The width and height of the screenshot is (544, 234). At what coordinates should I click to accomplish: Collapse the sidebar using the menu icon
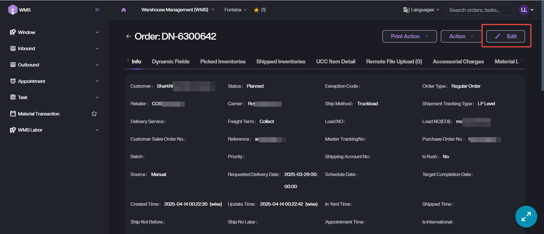click(x=97, y=10)
